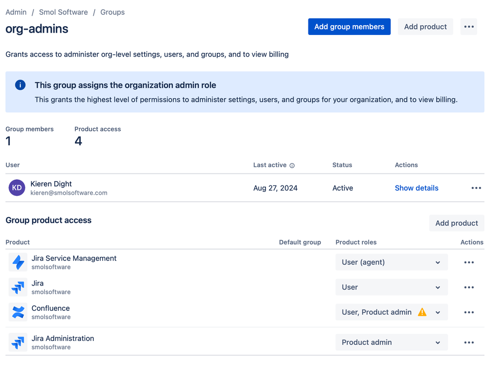493x366 pixels.
Task: Open more actions for Jira Service Management
Action: pyautogui.click(x=469, y=262)
